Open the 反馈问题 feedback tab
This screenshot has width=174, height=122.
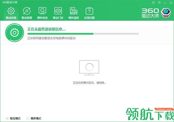point(89,13)
